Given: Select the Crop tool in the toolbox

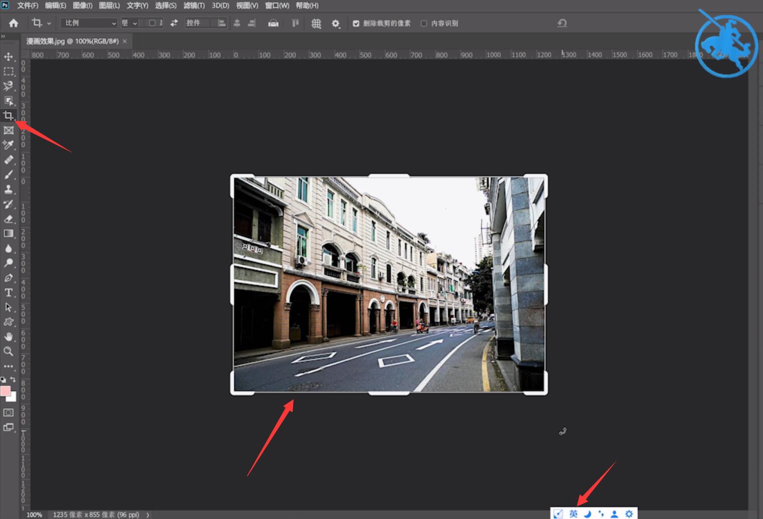Looking at the screenshot, I should (x=9, y=115).
